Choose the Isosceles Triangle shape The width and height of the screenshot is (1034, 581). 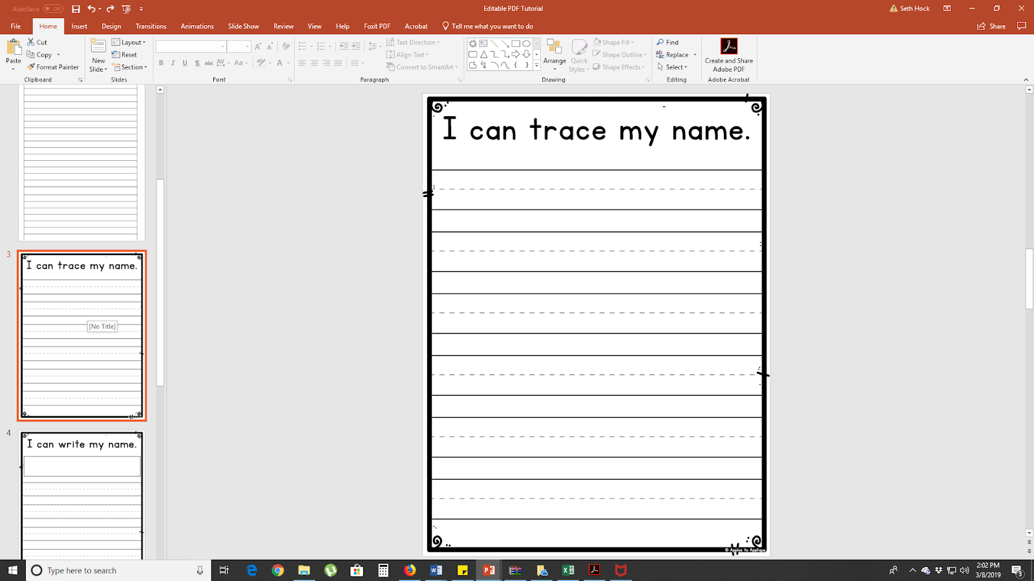(483, 54)
